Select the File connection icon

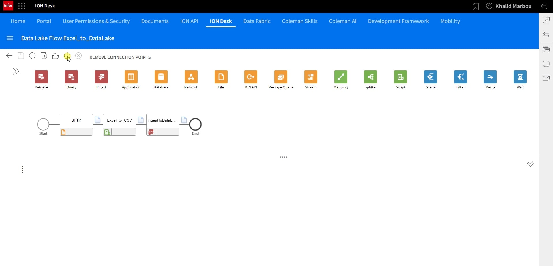pos(221,77)
